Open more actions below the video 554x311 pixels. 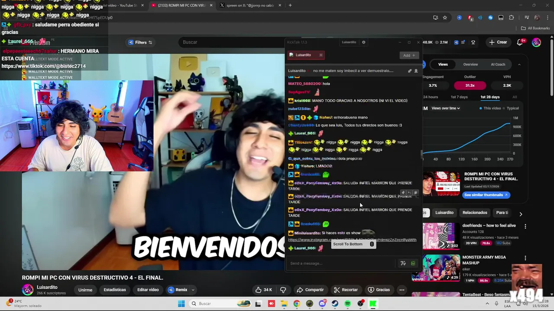click(402, 290)
